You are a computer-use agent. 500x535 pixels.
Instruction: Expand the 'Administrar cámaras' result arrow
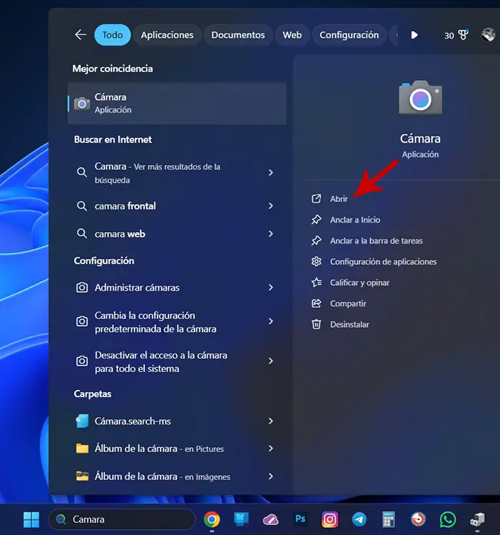point(271,287)
